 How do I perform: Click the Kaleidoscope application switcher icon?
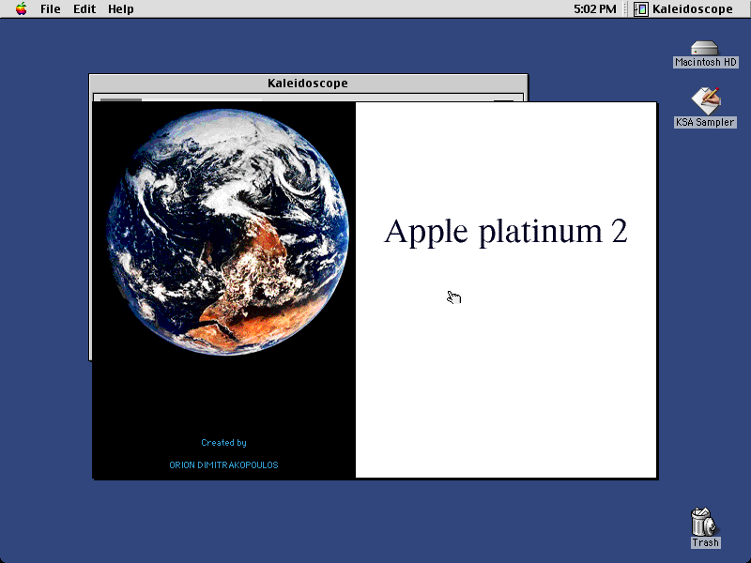pos(641,9)
